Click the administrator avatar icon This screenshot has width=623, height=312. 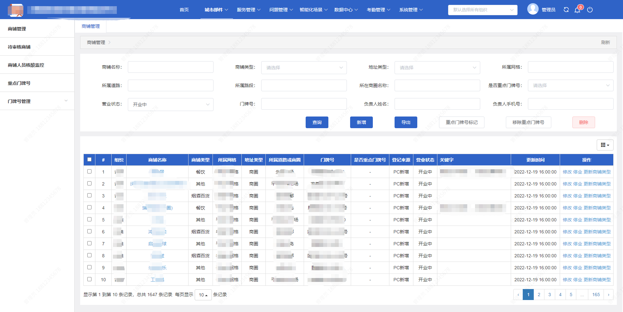tap(533, 9)
